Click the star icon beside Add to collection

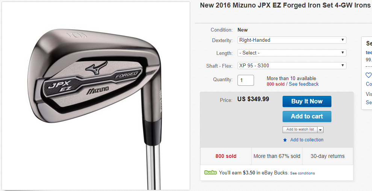285,140
